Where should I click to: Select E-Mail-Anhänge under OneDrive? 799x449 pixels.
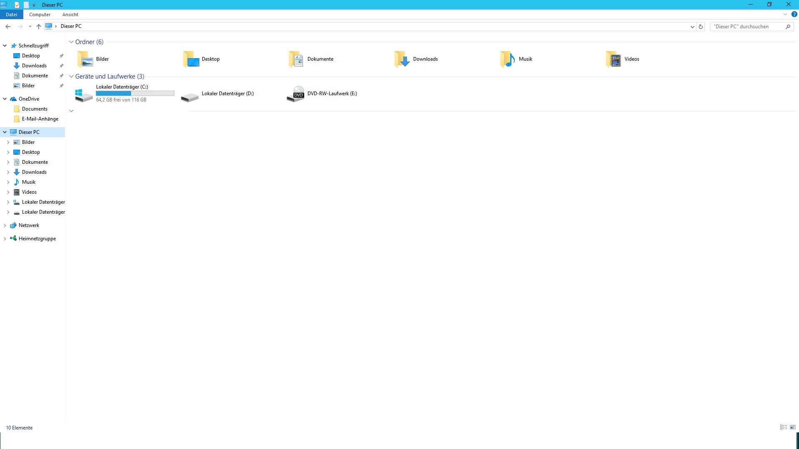point(40,119)
